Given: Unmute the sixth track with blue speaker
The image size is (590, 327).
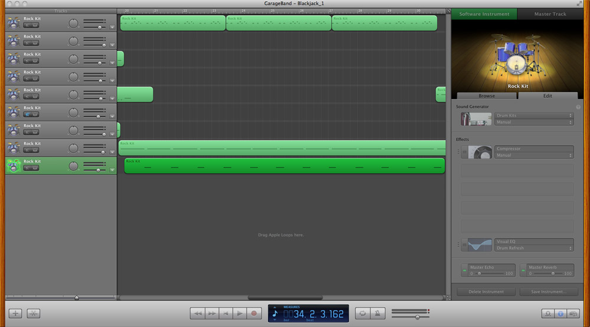Looking at the screenshot, I should (x=27, y=115).
